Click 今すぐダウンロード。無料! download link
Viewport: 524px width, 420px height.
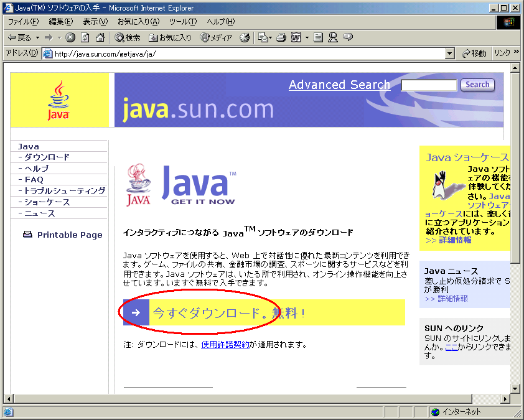[228, 313]
